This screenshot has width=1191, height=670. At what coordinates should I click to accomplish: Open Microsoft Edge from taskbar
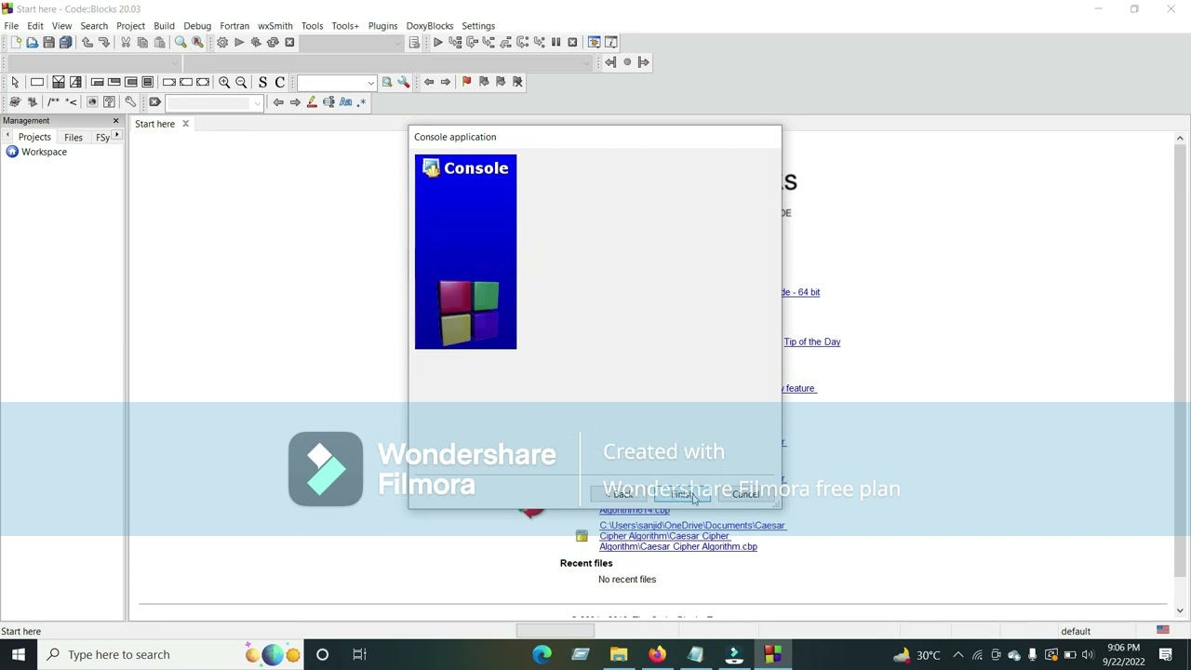[x=542, y=654]
